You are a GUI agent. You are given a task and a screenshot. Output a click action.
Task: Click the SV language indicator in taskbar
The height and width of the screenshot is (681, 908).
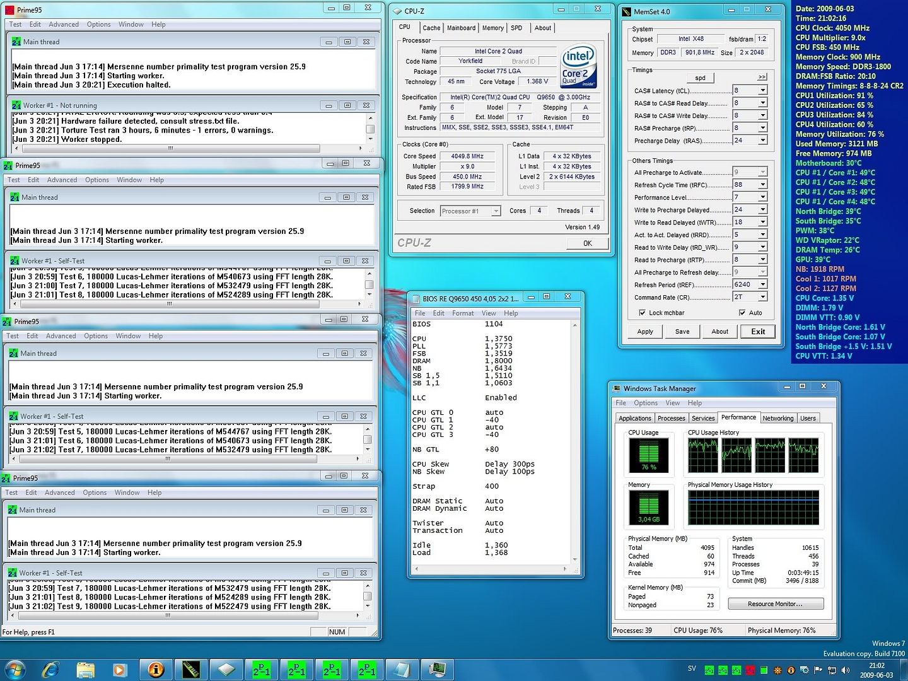[692, 668]
